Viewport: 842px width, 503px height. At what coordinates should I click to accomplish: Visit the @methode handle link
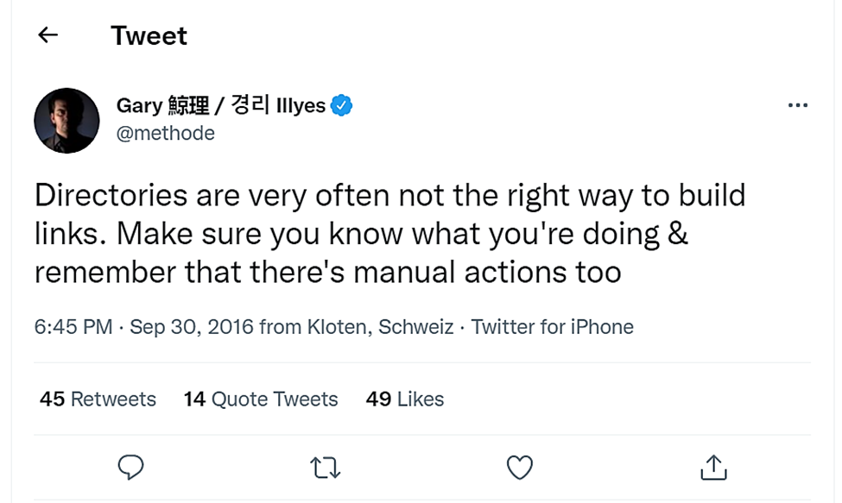(x=166, y=133)
